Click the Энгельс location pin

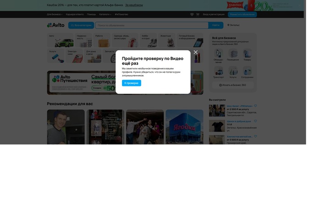tap(228, 25)
